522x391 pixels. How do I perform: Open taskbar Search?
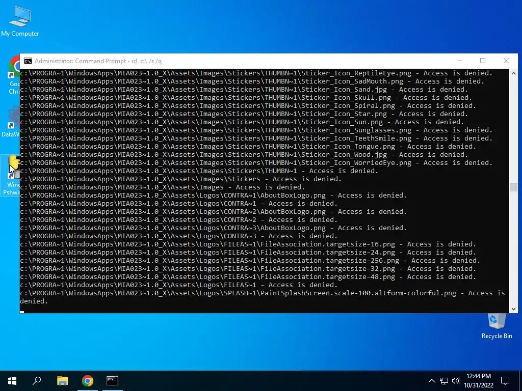click(37, 381)
